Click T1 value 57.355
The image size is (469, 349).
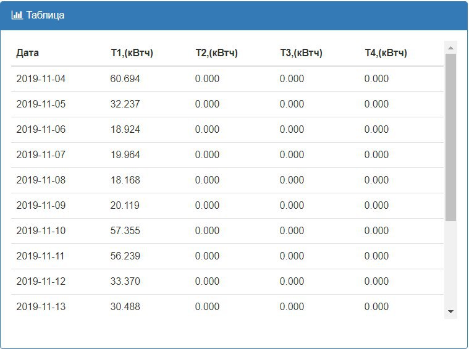pos(125,230)
